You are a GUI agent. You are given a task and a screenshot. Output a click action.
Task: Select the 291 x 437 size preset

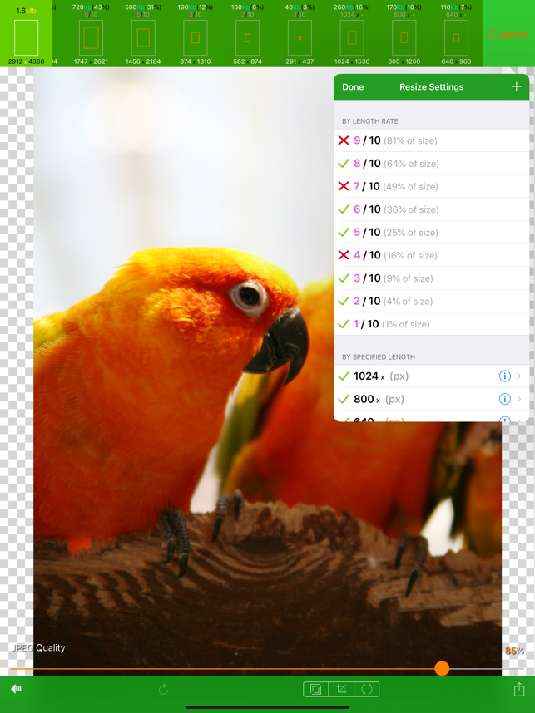point(300,34)
